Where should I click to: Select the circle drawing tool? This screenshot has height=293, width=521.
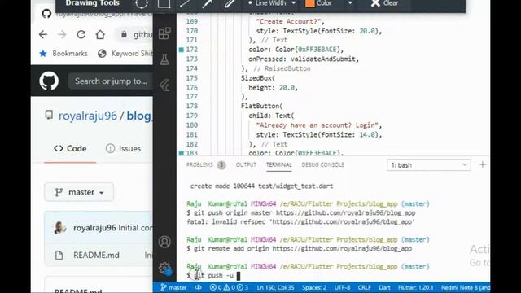pyautogui.click(x=142, y=3)
